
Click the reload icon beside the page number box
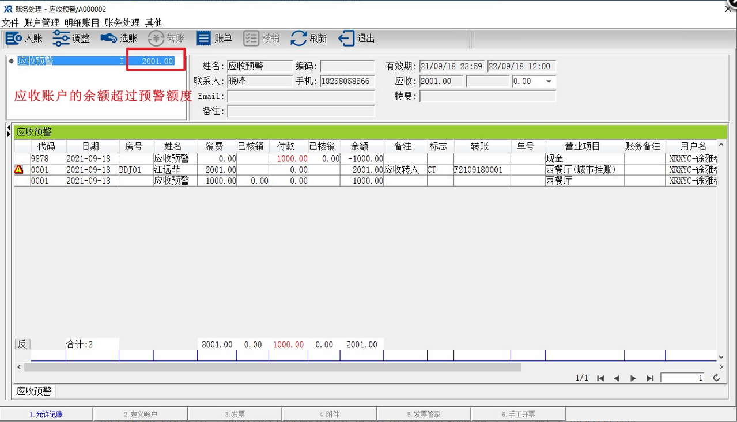(717, 378)
